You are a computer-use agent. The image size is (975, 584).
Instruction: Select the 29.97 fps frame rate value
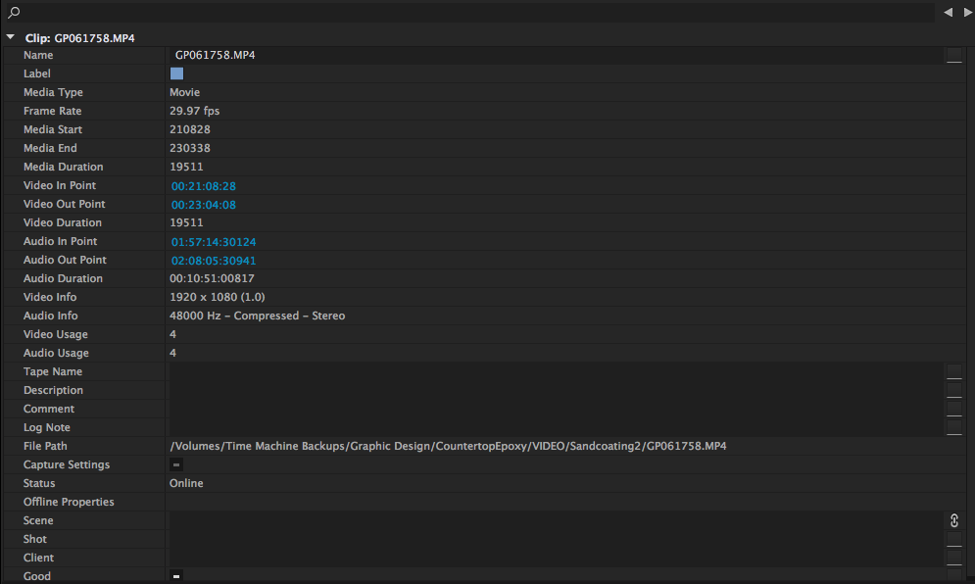coord(195,111)
